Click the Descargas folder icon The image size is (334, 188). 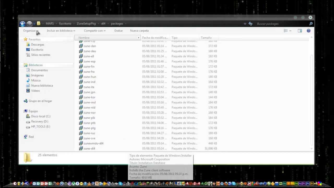(x=28, y=45)
